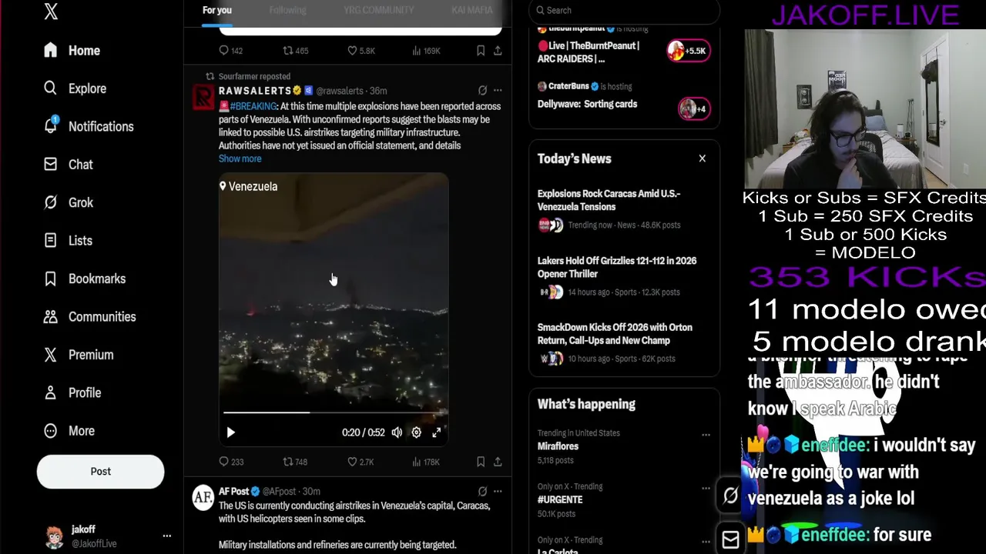Click Grok explain icon on RAWSALERTS post
Image resolution: width=986 pixels, height=554 pixels.
482,91
